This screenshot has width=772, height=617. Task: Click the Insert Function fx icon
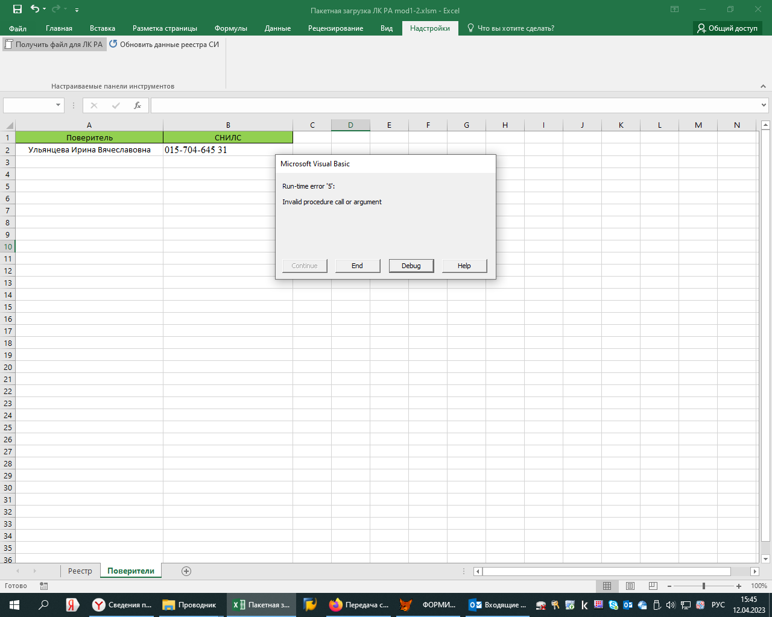point(138,105)
